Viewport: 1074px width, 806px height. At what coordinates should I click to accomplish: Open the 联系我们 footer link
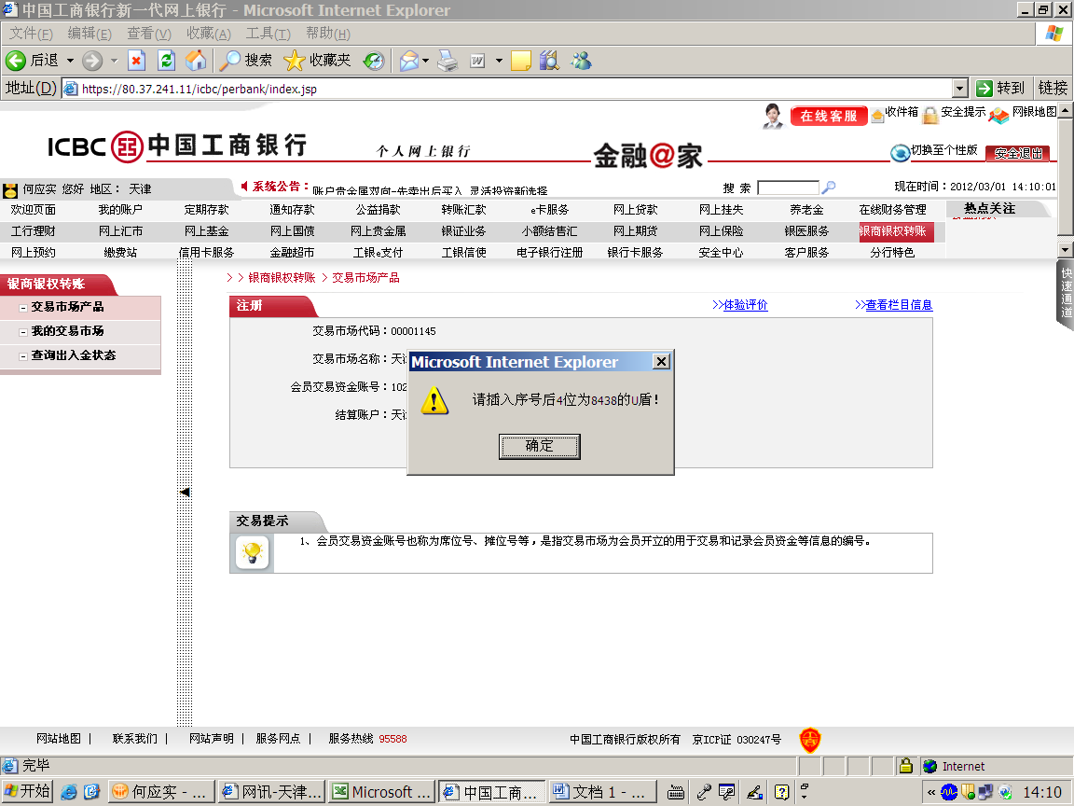[x=135, y=739]
